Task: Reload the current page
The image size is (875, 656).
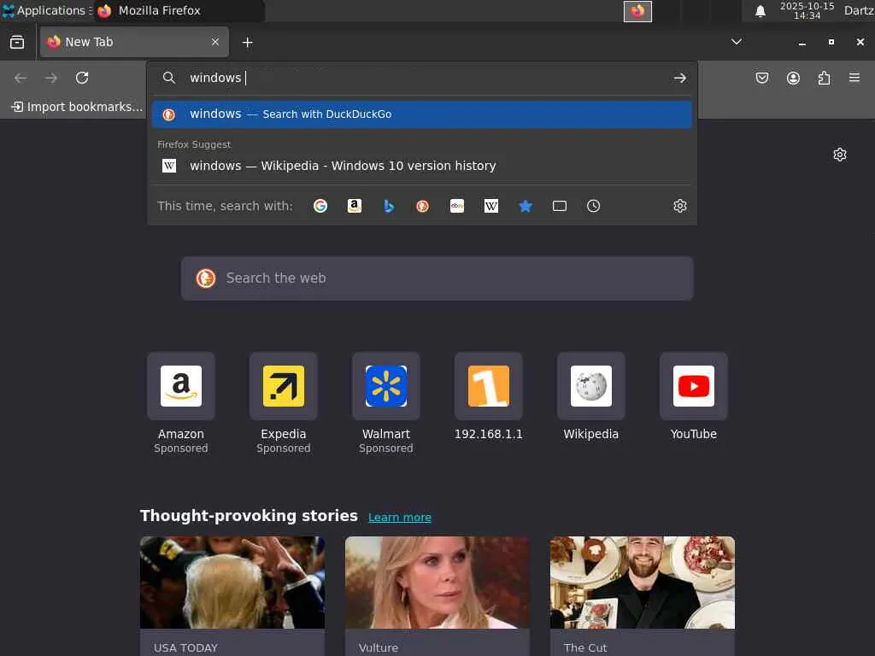Action: [82, 78]
